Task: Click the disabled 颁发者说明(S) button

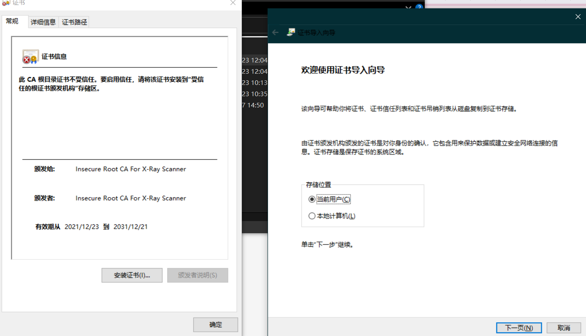Action: 198,275
